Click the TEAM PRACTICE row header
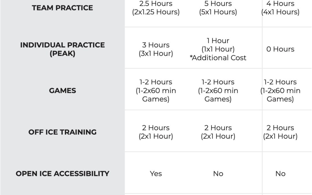312x195 pixels. [62, 8]
